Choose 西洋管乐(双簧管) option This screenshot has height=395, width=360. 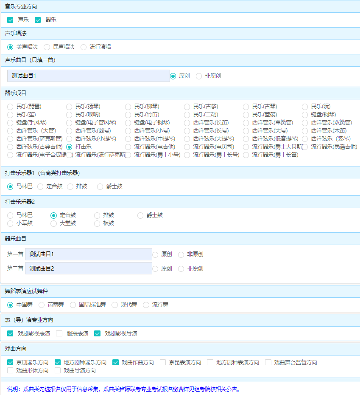click(305, 123)
